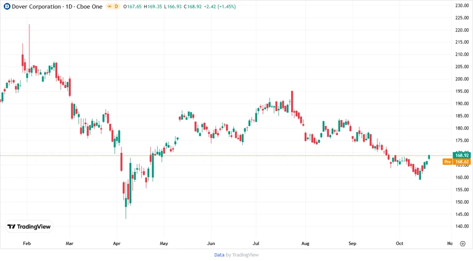Click the open value O167.65
Image resolution: width=473 pixels, height=261 pixels.
(132, 7)
